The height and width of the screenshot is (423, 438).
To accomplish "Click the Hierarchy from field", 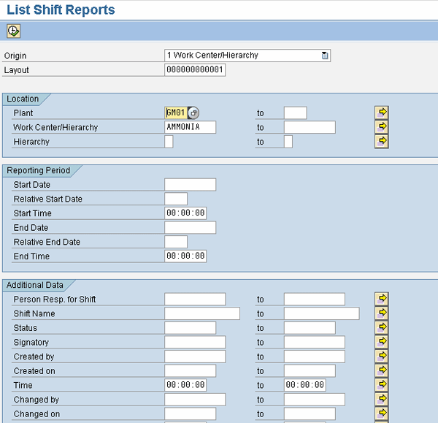I will click(169, 142).
